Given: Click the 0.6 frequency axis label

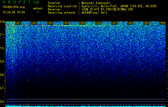Looking at the screenshot, I should (2, 102).
